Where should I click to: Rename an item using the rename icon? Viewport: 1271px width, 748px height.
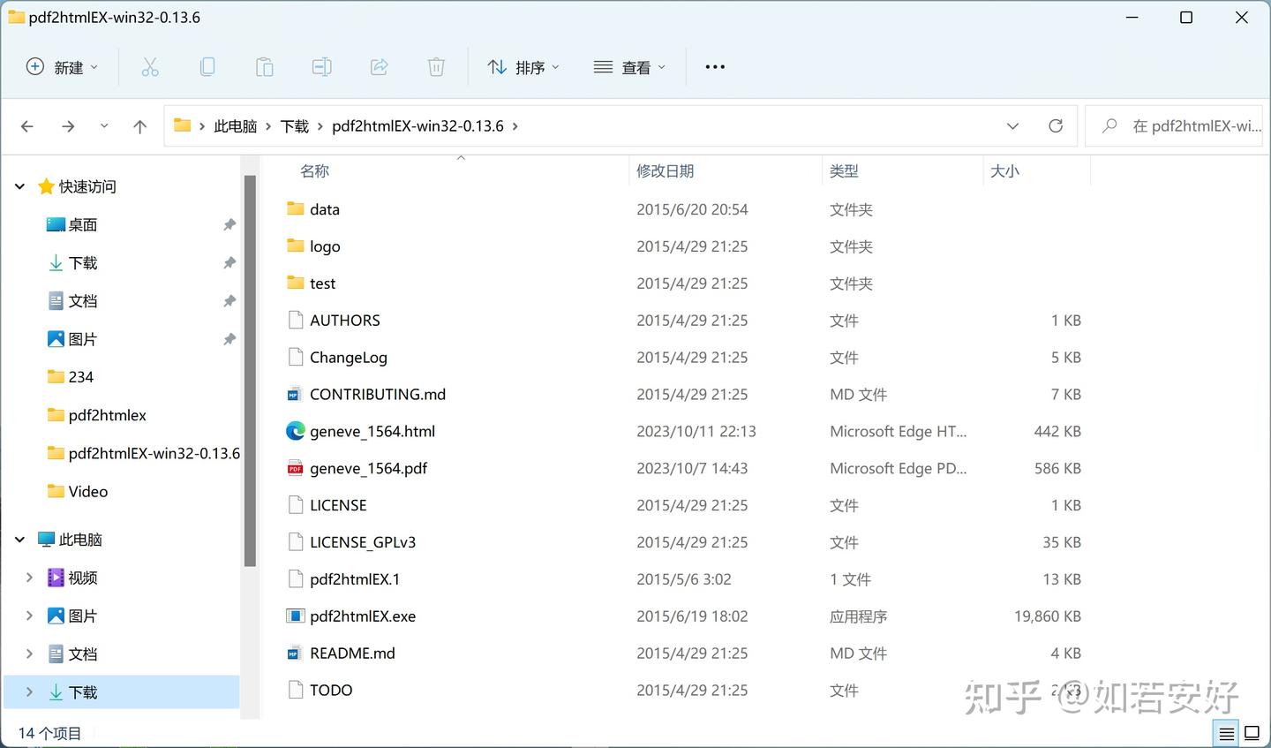321,66
